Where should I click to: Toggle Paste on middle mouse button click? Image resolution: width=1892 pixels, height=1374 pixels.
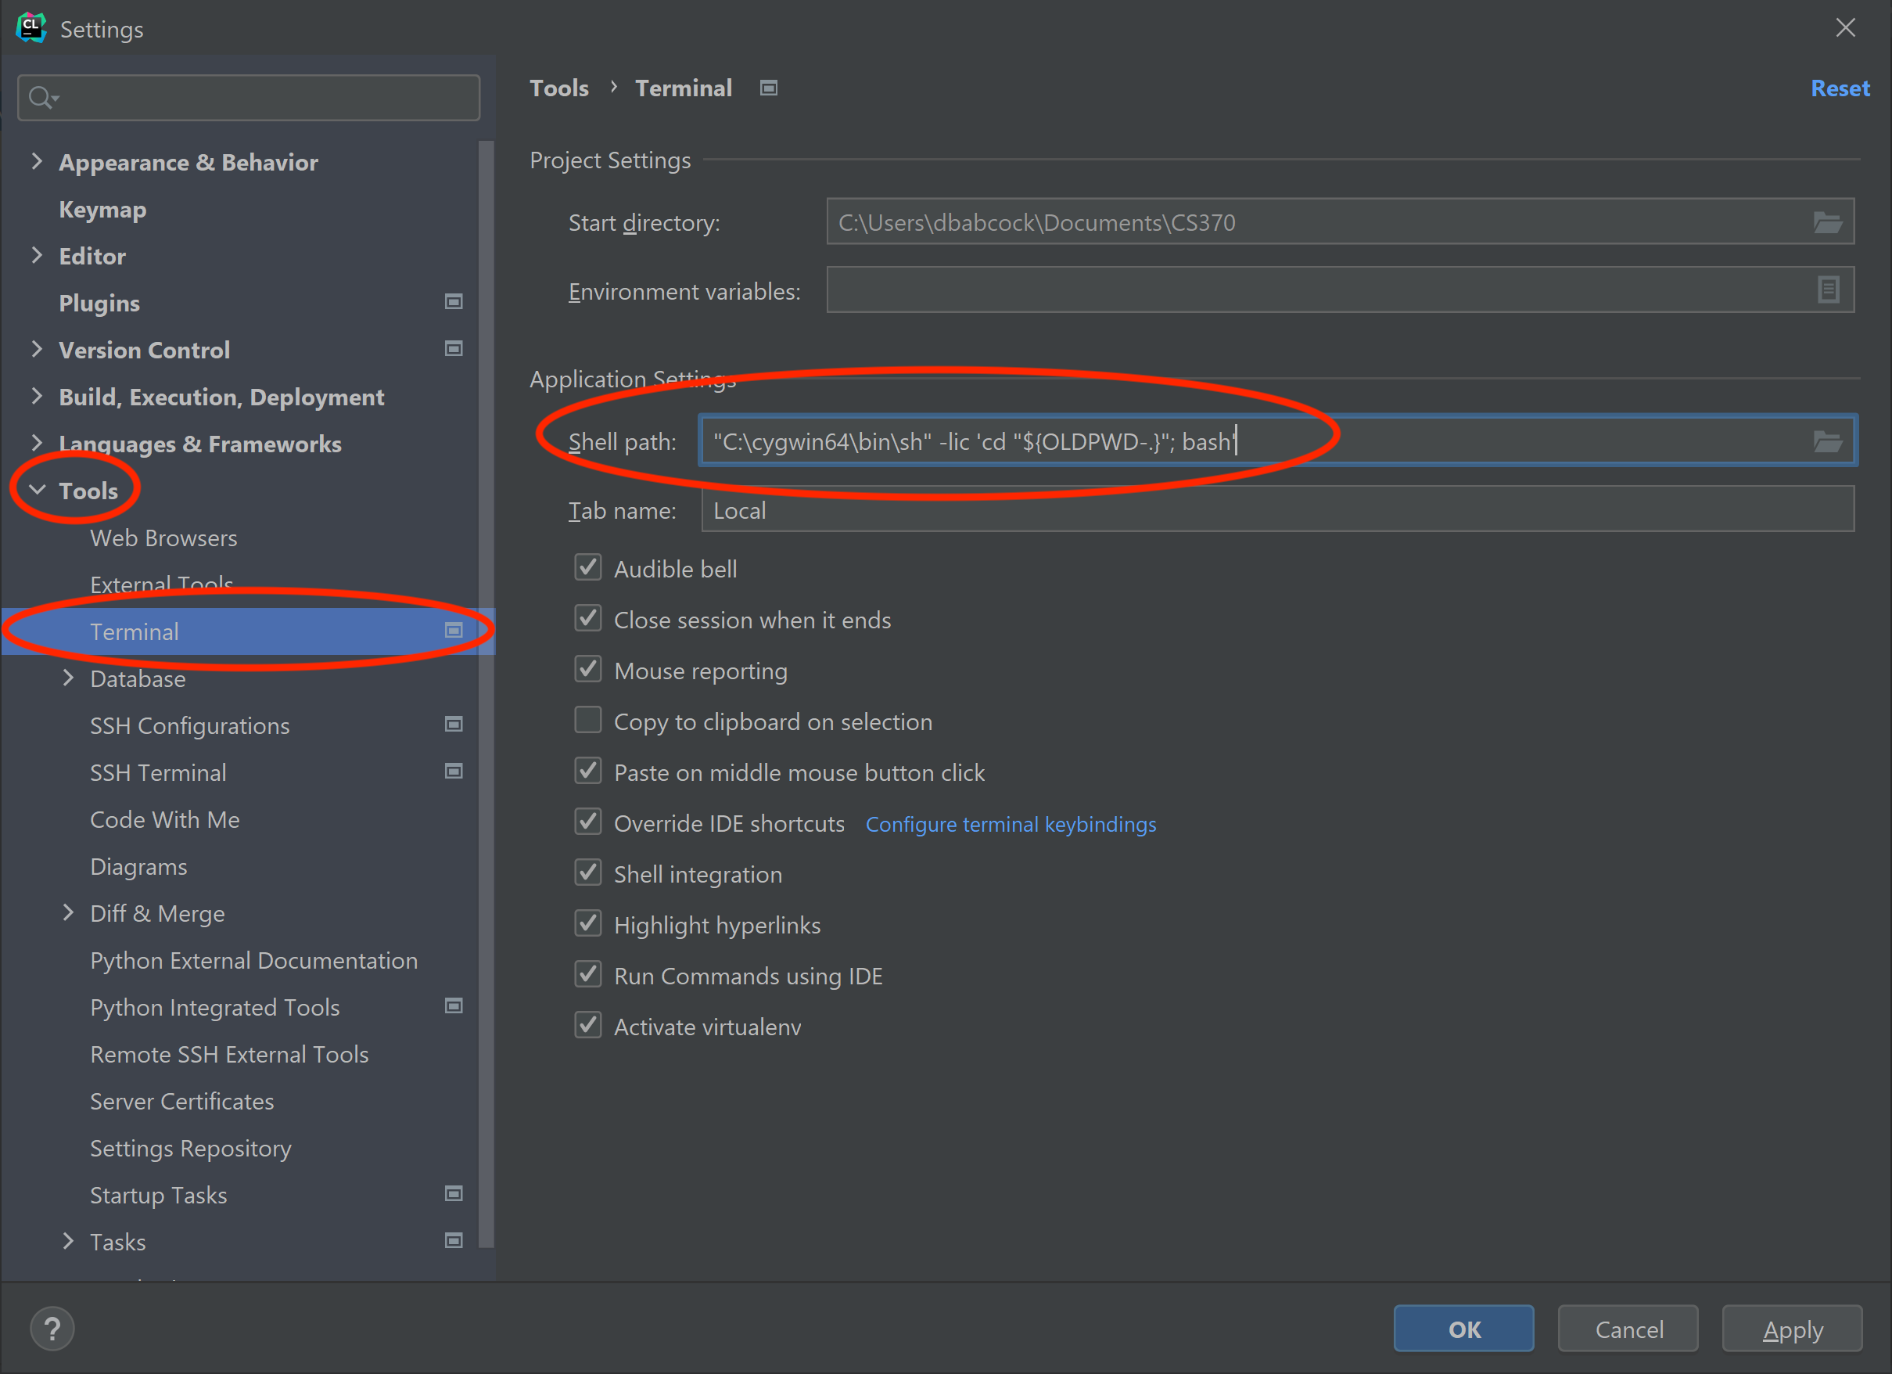pos(588,772)
